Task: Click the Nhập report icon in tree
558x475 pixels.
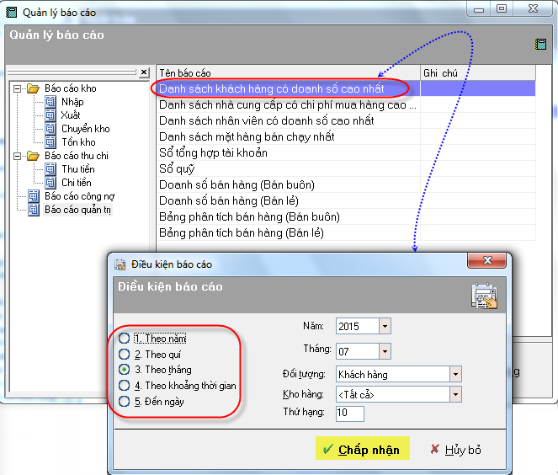Action: [50, 102]
